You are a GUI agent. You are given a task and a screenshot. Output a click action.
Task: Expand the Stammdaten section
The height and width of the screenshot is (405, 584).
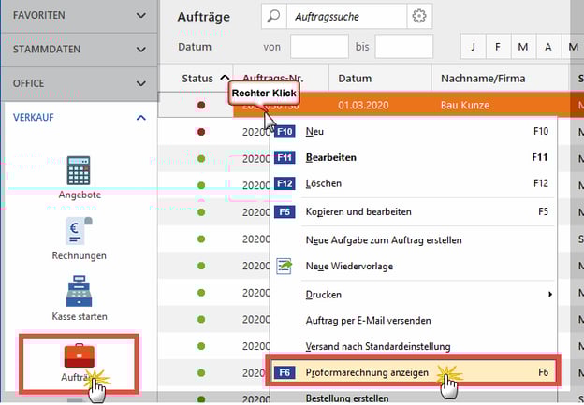141,50
